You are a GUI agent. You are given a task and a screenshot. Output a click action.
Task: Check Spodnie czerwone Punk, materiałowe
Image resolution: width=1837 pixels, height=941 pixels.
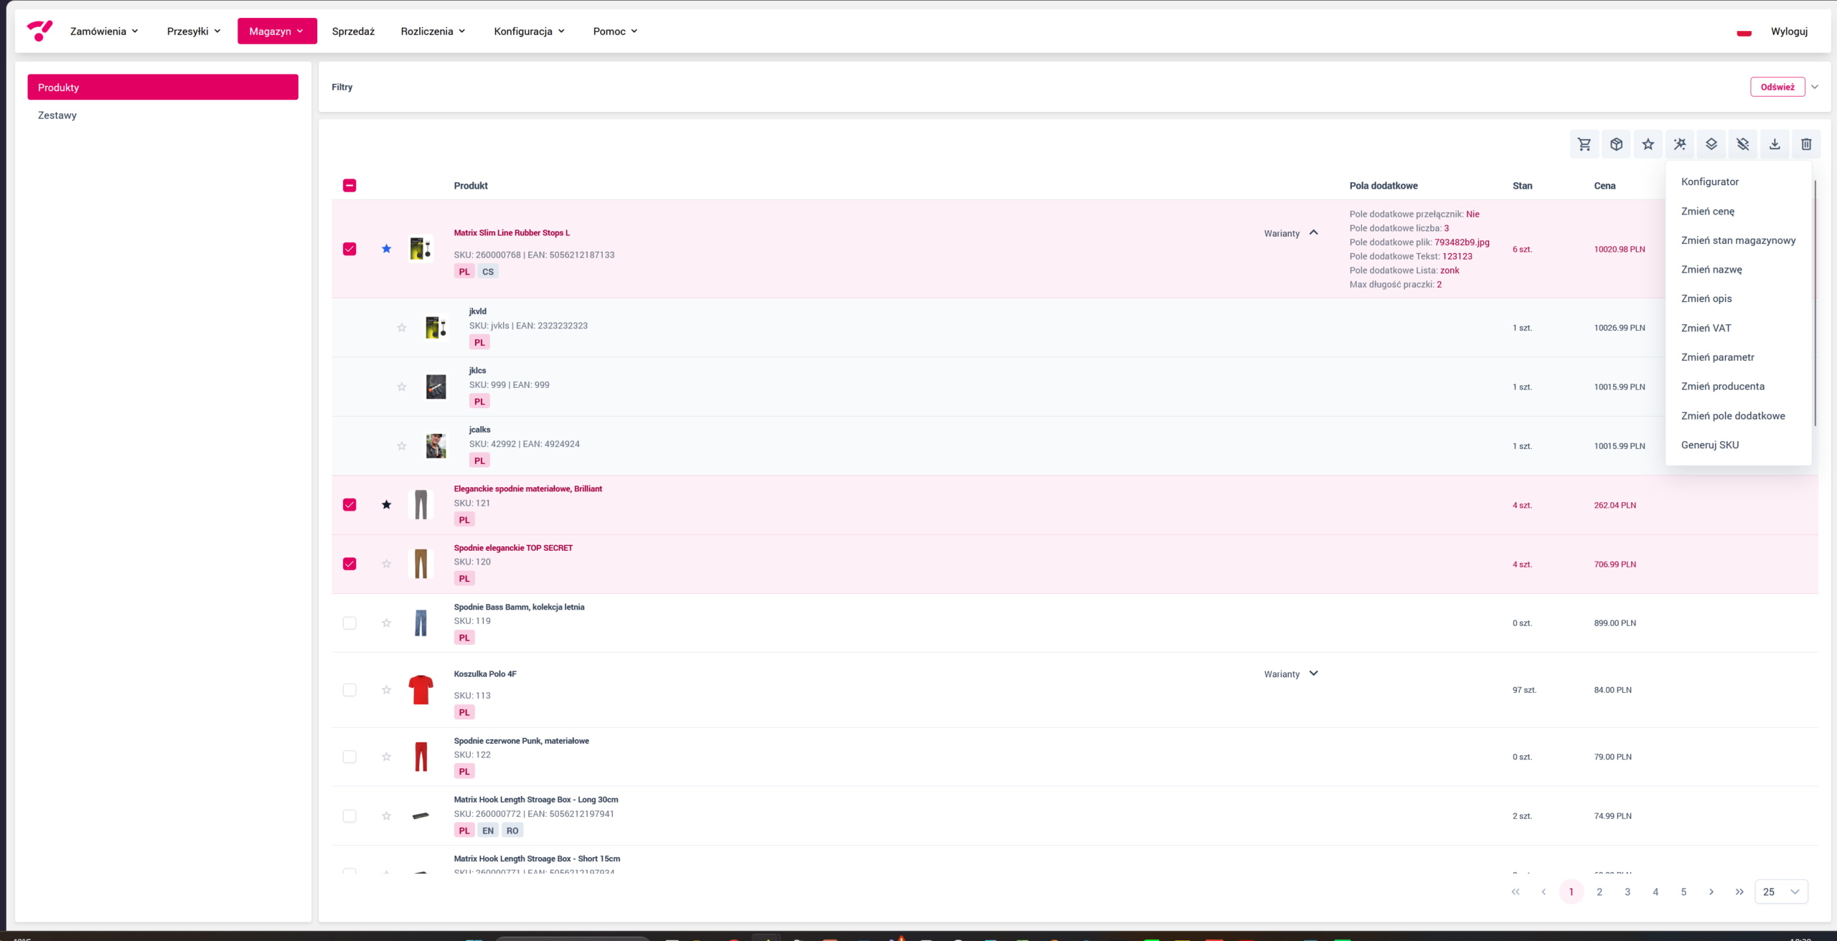[349, 757]
